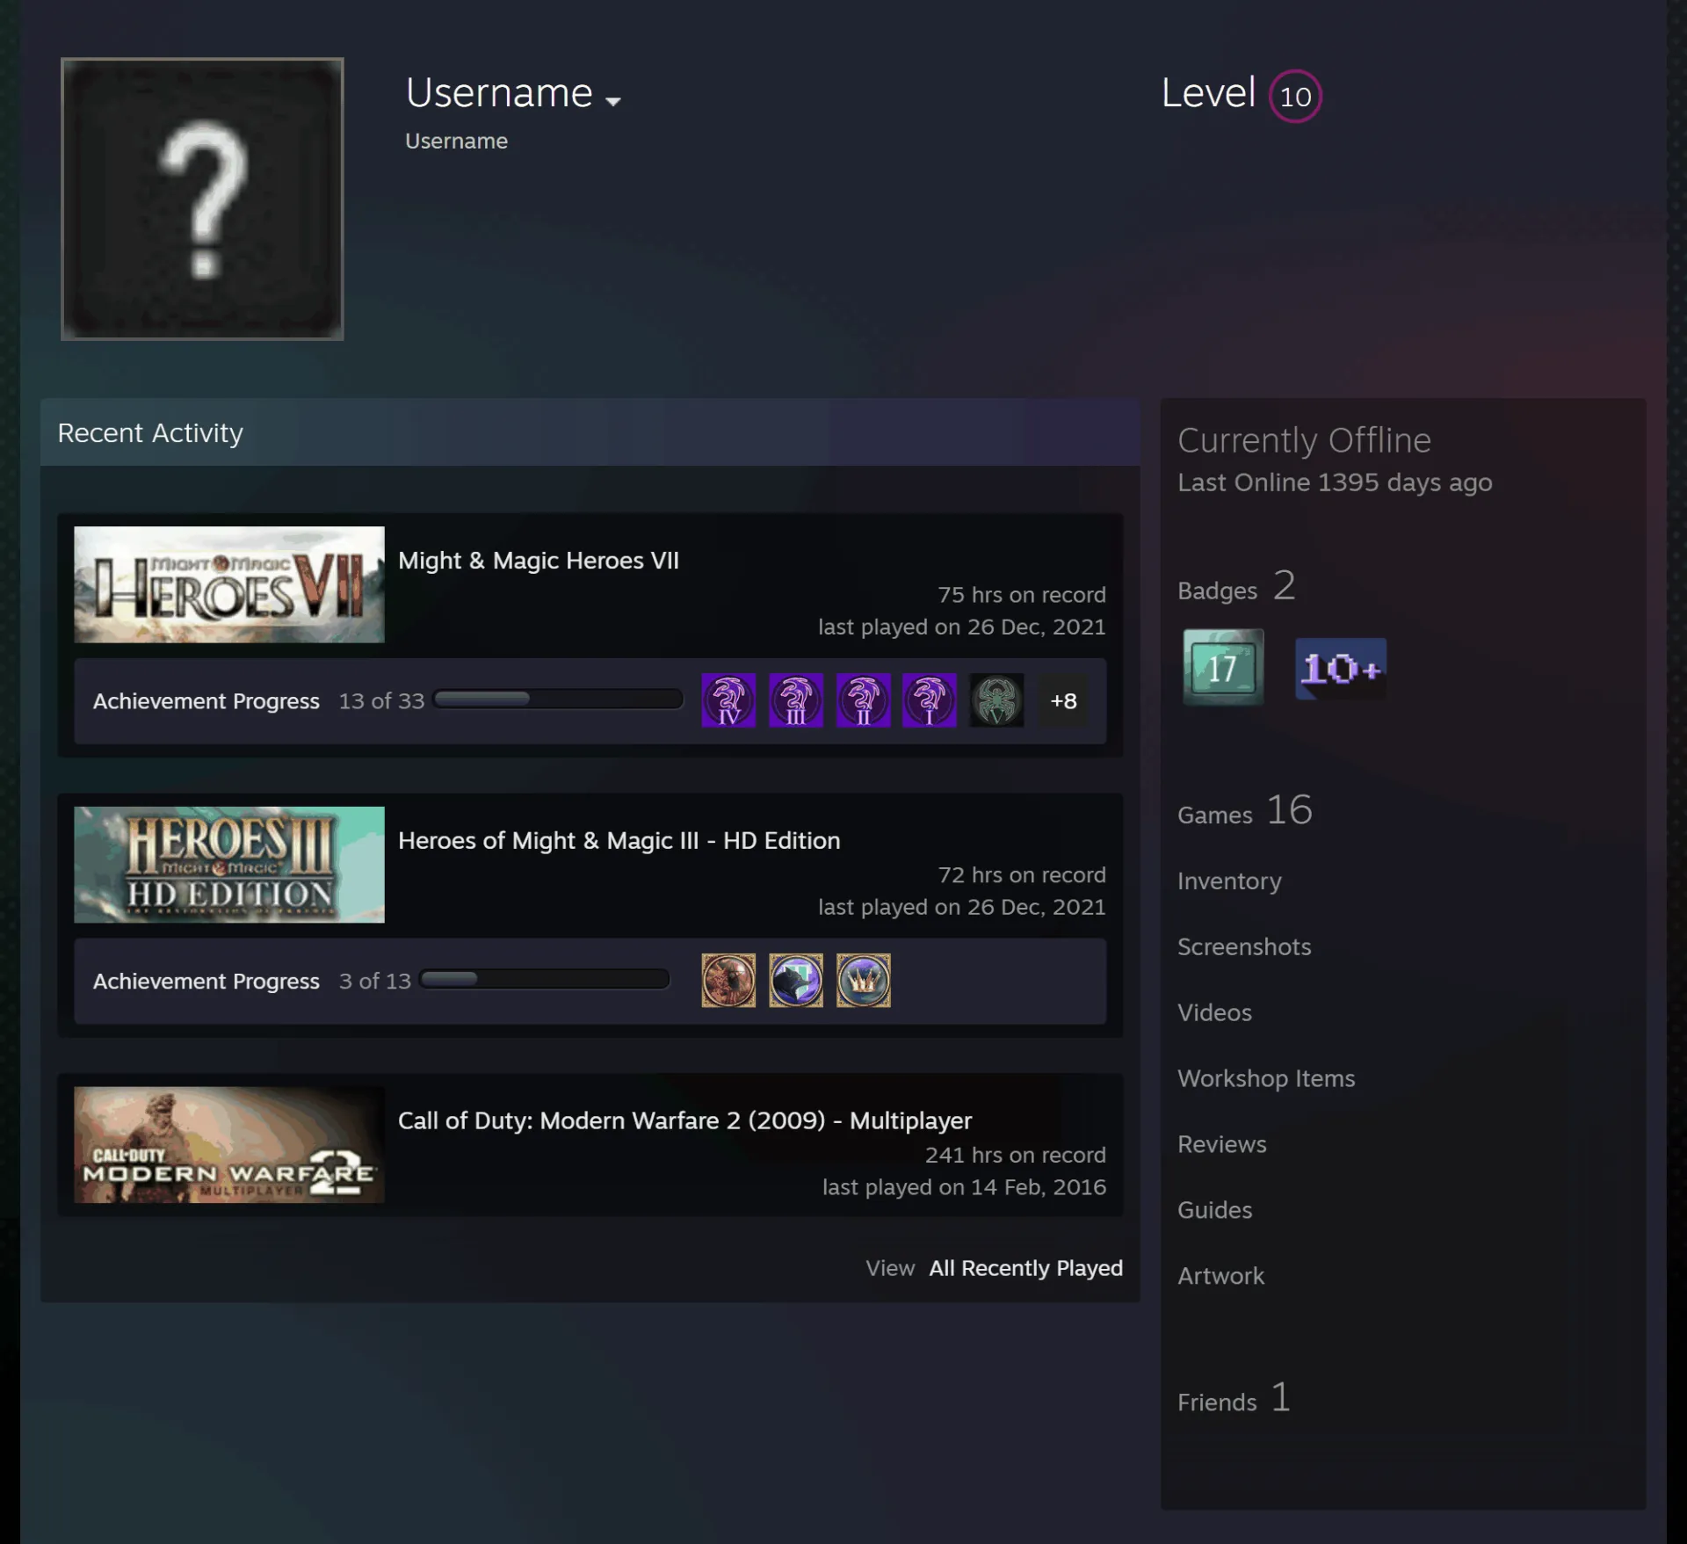Click the dark dragon achievement icon for Heroes III
The height and width of the screenshot is (1544, 1687).
coord(796,980)
